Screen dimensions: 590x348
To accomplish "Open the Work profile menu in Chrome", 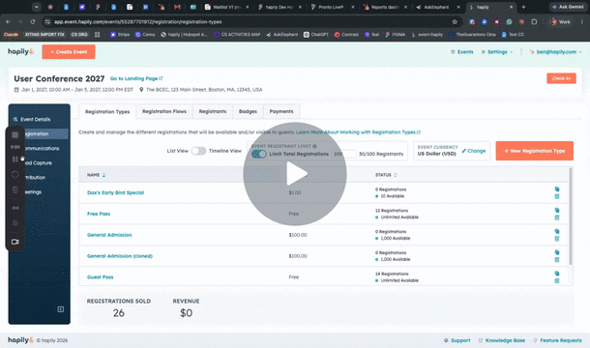I will (560, 22).
